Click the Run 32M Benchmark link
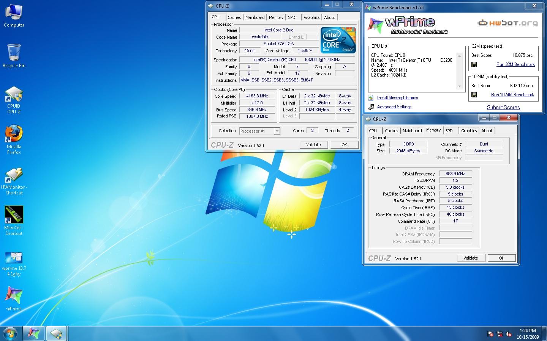 coord(515,64)
